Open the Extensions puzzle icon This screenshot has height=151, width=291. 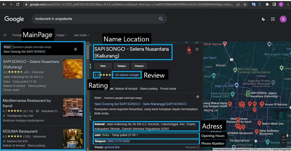point(267,4)
